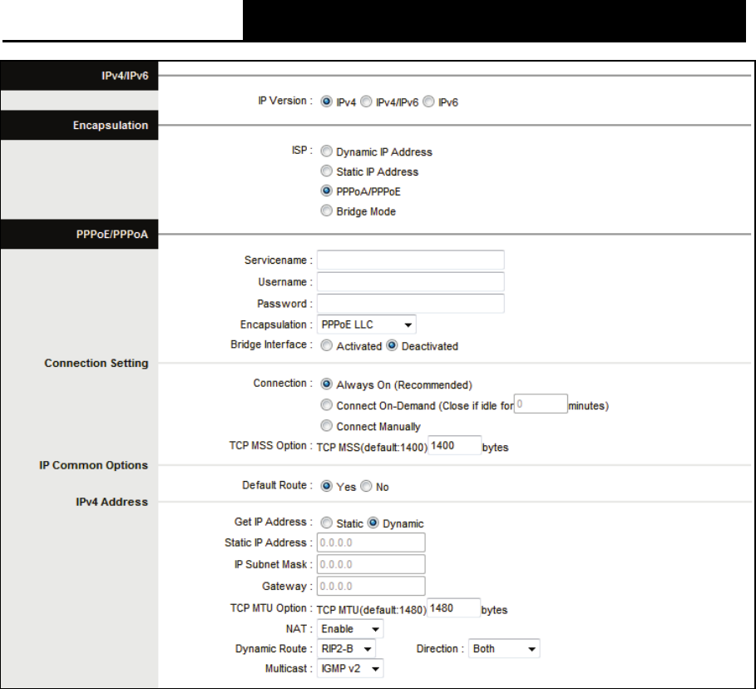Choose the PPPoA/PPPoE ISP option
The height and width of the screenshot is (689, 756).
pyautogui.click(x=326, y=191)
